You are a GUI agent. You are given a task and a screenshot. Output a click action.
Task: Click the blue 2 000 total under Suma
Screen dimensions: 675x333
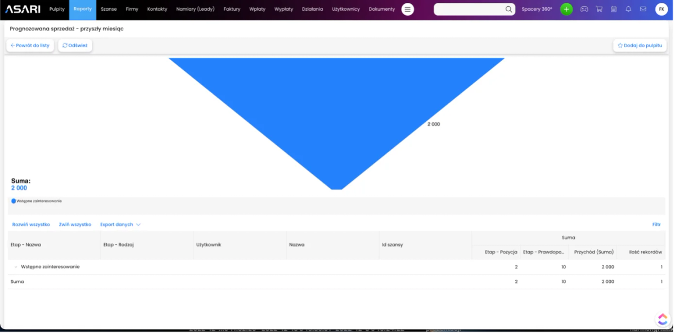pos(19,188)
